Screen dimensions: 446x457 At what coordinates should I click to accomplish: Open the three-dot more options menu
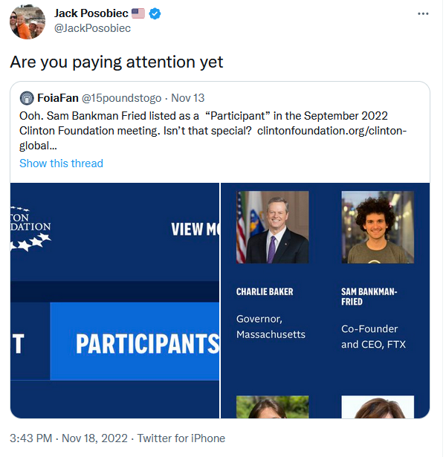(423, 14)
